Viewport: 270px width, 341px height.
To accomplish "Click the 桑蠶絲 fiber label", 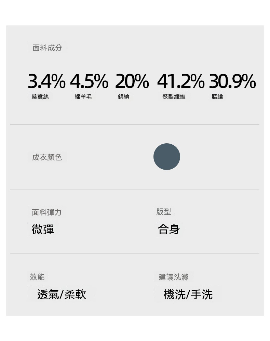I will [40, 97].
